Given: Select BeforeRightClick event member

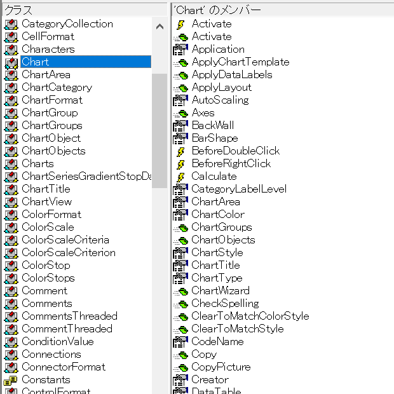Looking at the screenshot, I should tap(231, 163).
